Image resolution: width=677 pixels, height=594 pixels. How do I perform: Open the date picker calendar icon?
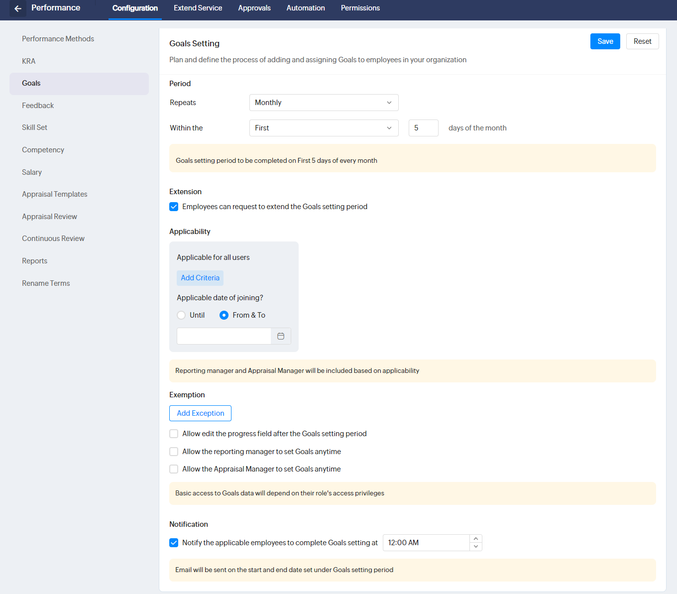point(281,336)
